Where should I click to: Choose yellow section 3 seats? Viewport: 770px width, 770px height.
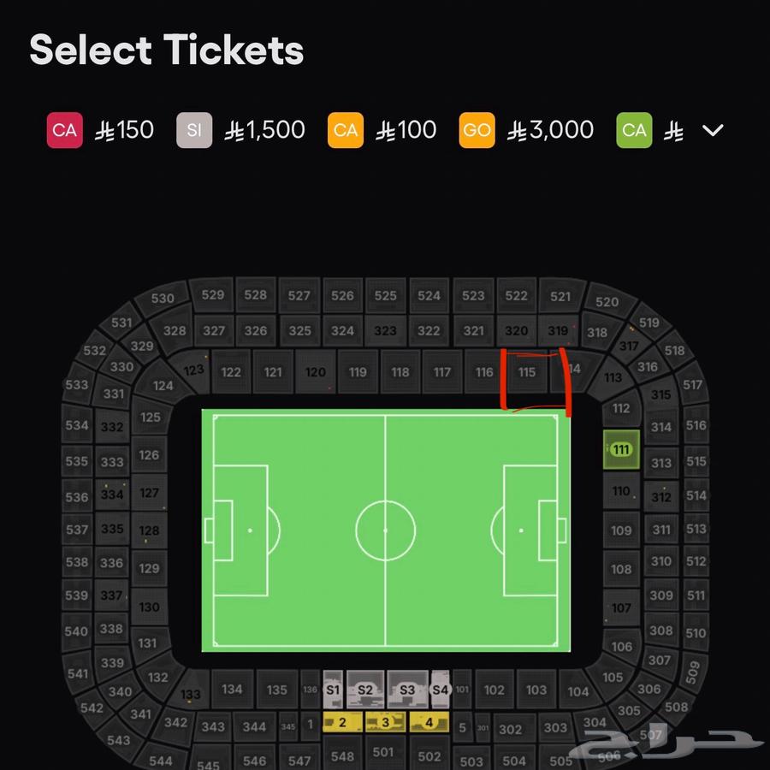coord(386,722)
